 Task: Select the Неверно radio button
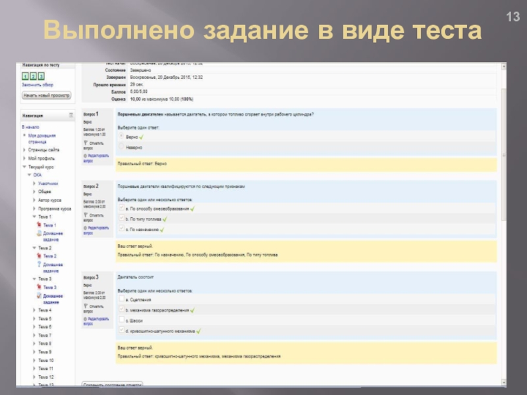[x=121, y=147]
